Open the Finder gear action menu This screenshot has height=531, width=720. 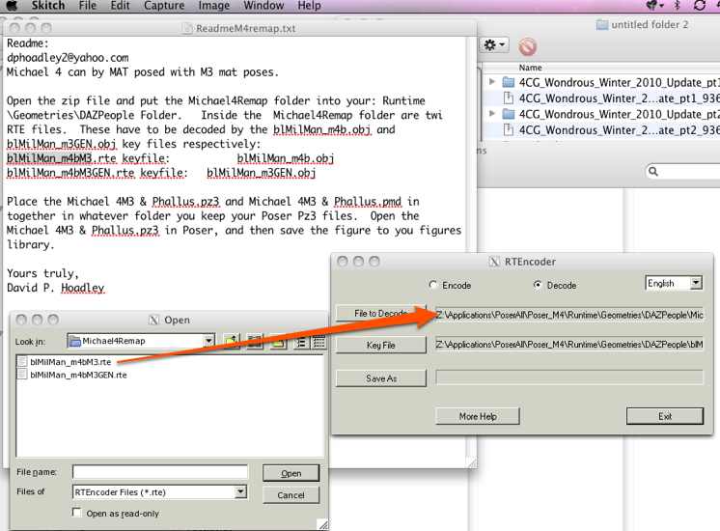[494, 44]
